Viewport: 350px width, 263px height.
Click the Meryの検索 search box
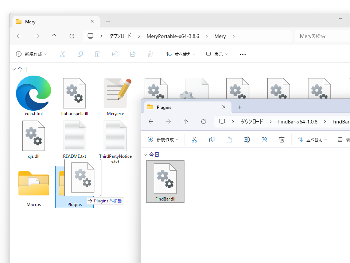tap(322, 36)
